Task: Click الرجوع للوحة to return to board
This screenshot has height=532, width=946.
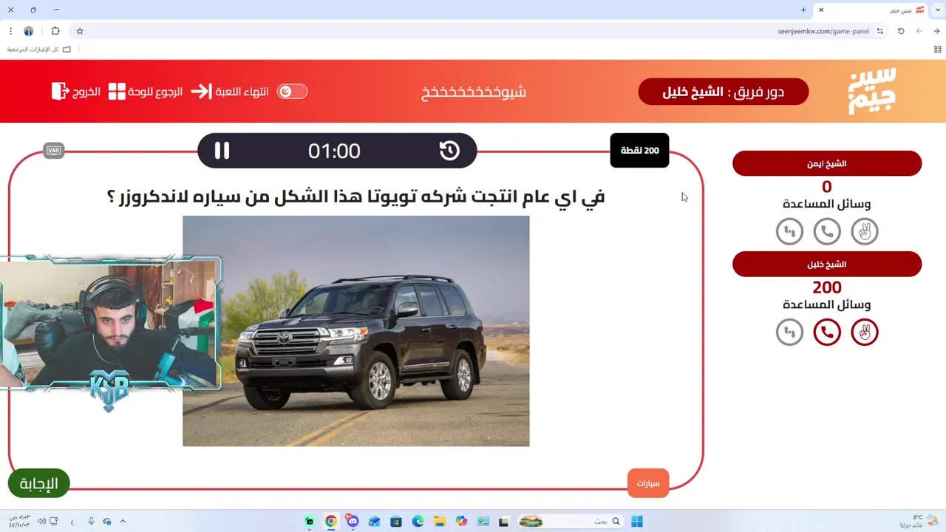Action: click(146, 92)
